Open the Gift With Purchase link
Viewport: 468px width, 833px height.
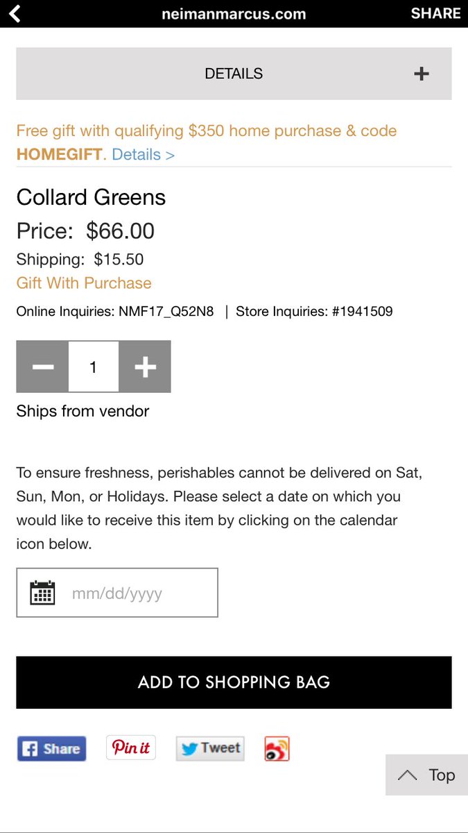(x=84, y=283)
